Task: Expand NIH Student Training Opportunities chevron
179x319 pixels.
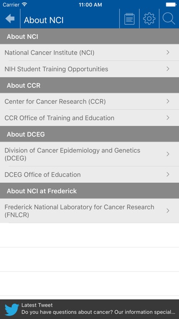Action: pos(168,69)
